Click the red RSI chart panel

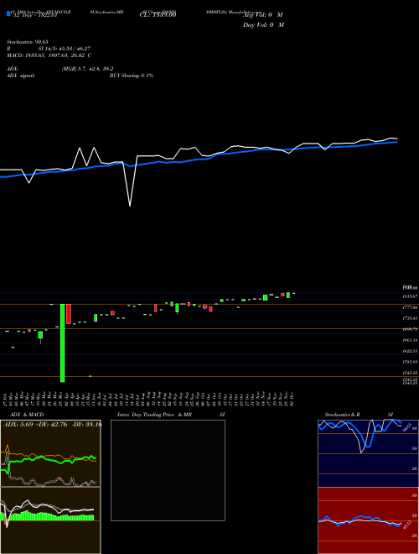[368, 520]
